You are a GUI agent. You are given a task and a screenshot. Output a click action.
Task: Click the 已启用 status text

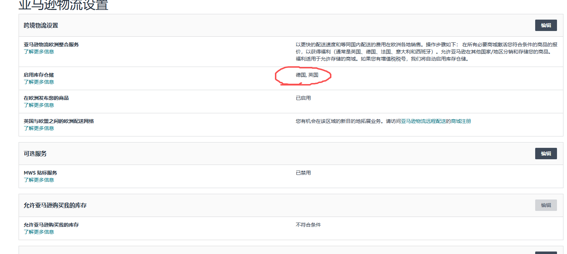click(x=303, y=98)
